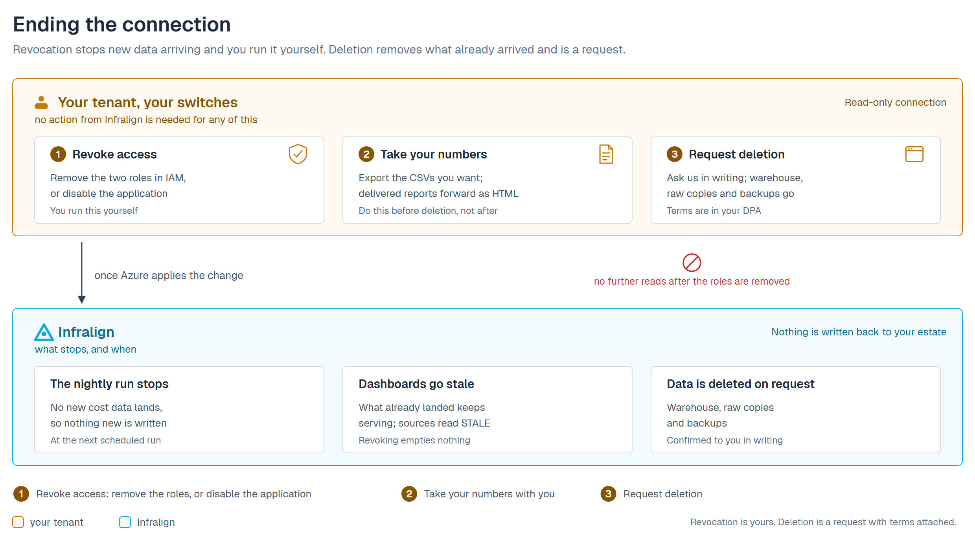This screenshot has height=541, width=975.
Task: Select the Request deletion card title
Action: pyautogui.click(x=736, y=155)
